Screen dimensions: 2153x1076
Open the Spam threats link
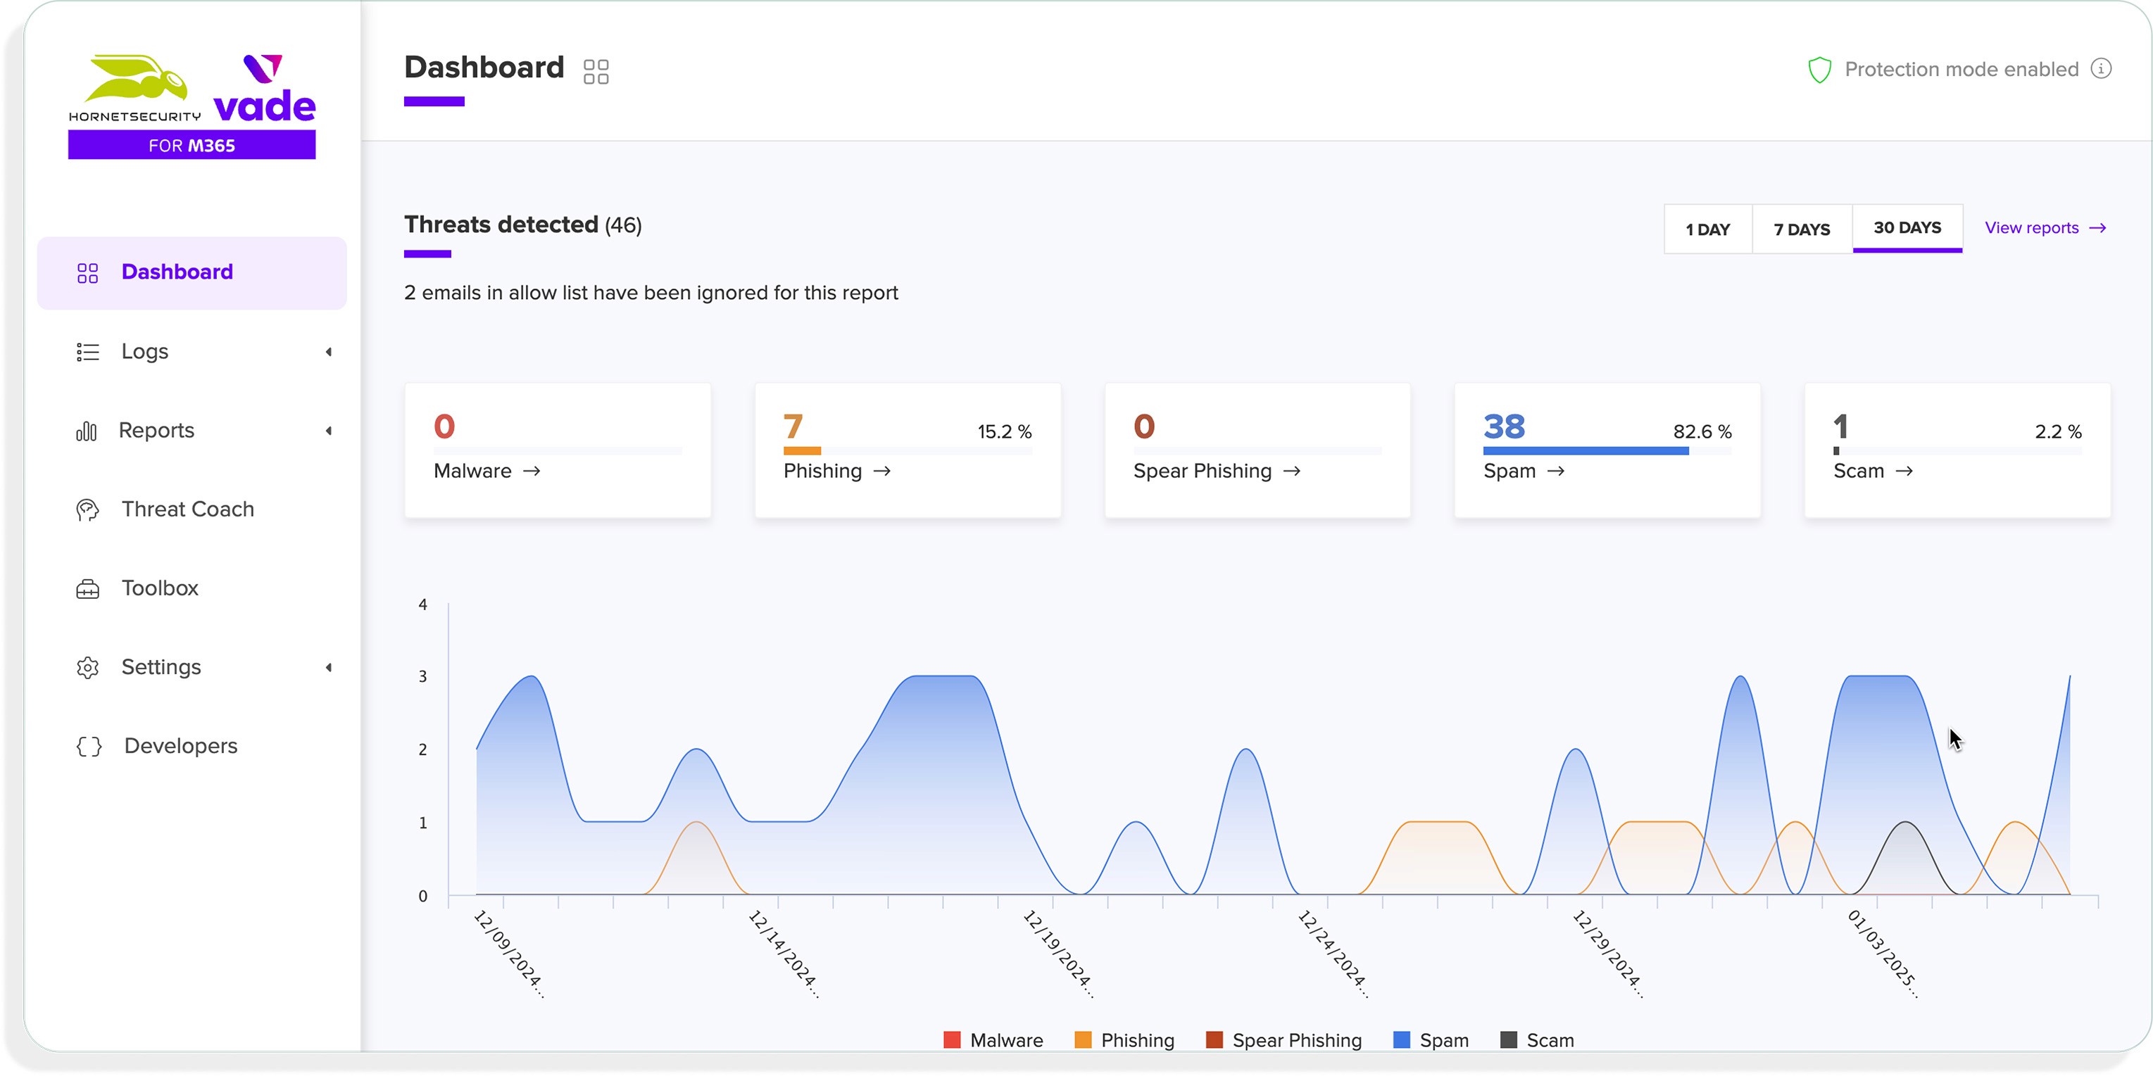click(1524, 471)
